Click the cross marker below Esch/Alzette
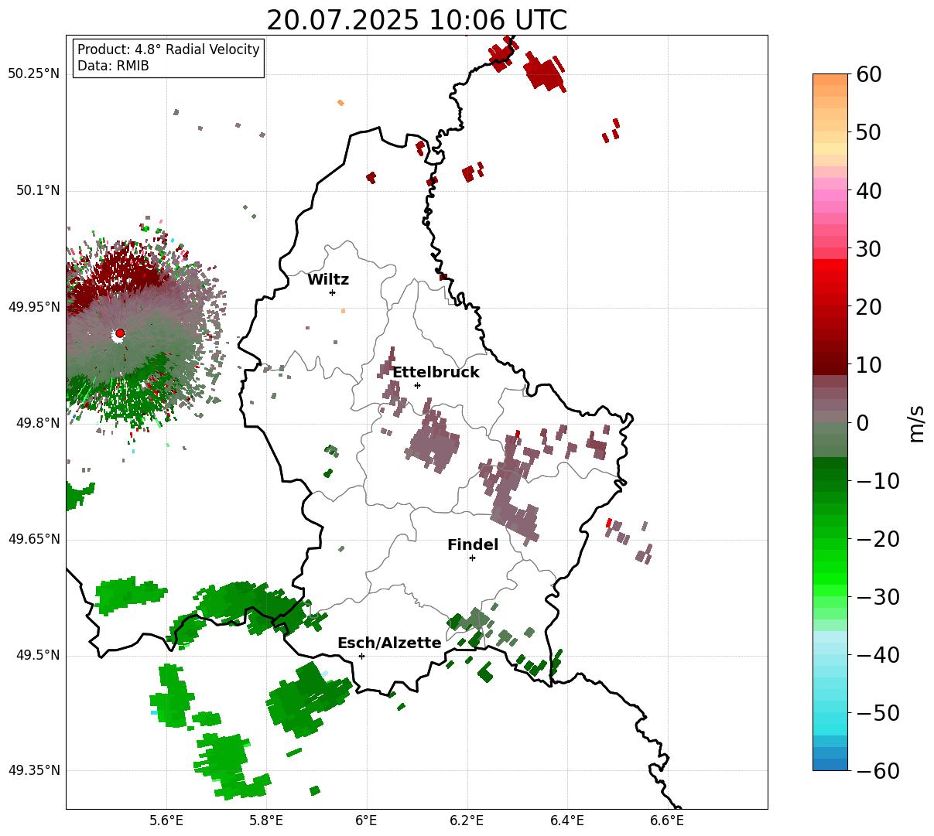 (x=361, y=656)
